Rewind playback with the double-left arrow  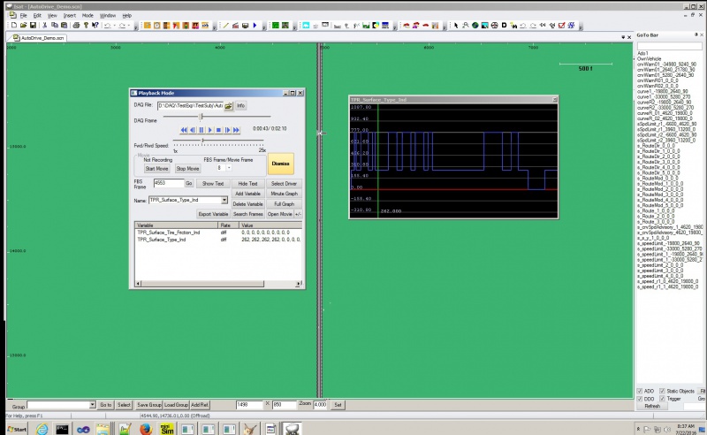184,130
